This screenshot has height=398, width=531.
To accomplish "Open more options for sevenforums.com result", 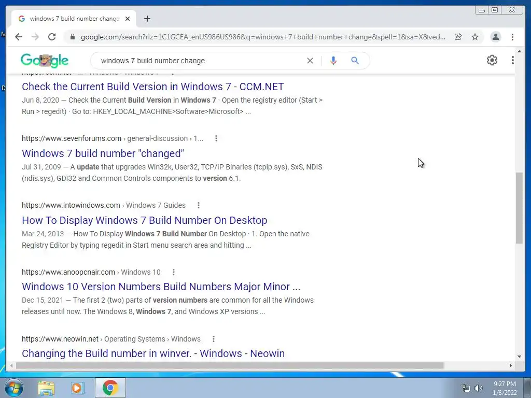I will click(x=216, y=138).
